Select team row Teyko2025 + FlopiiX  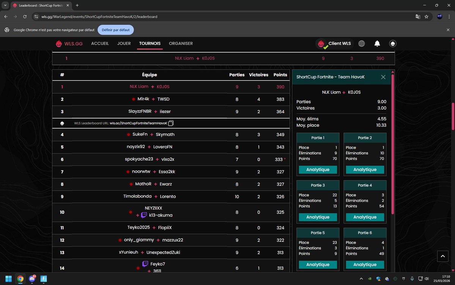(x=171, y=228)
